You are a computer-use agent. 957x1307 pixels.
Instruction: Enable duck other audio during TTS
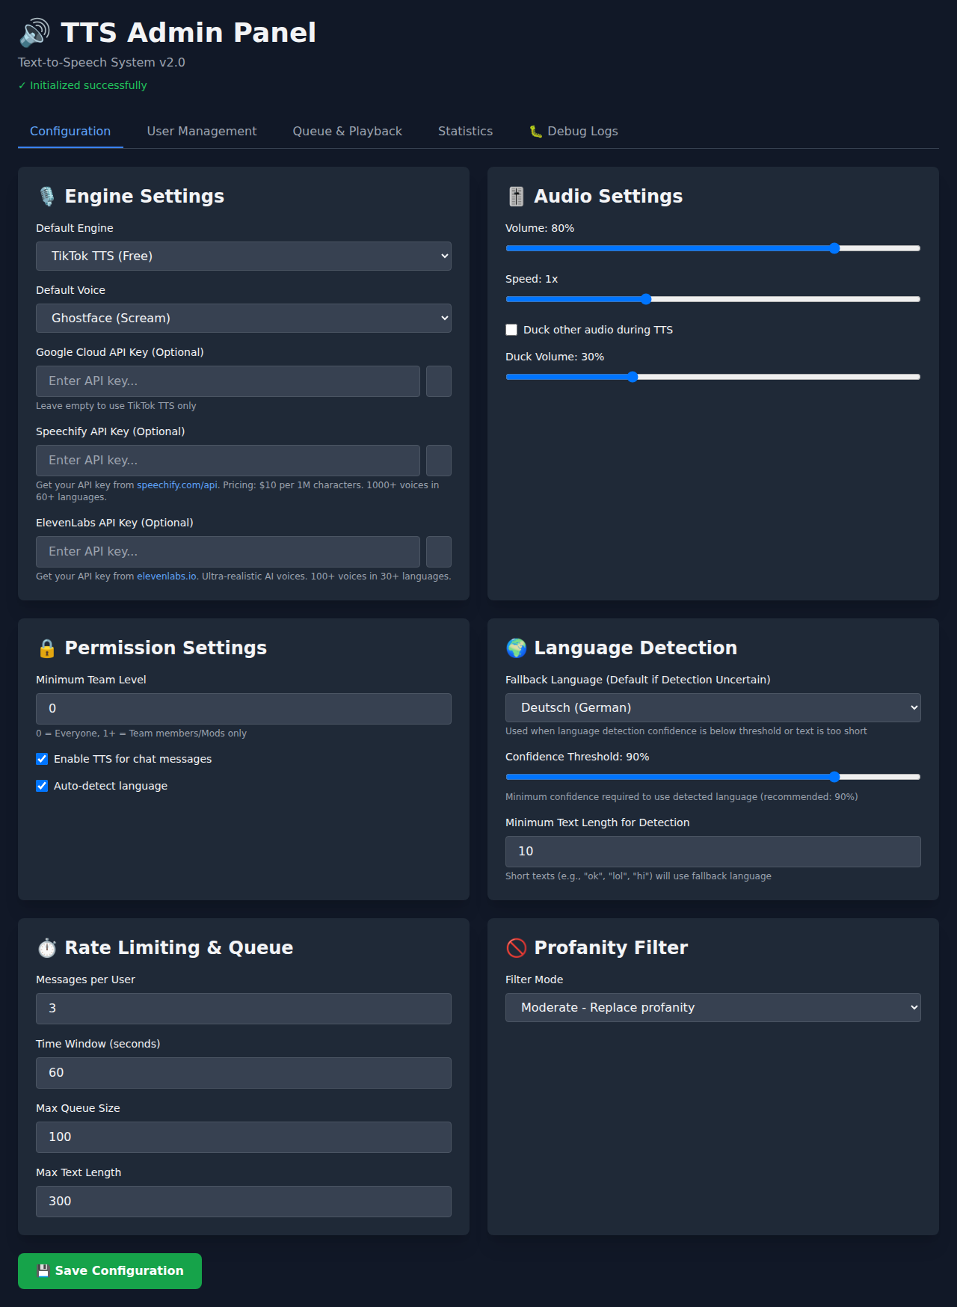[x=511, y=330]
